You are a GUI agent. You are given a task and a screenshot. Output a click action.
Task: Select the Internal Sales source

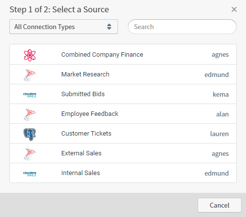[123, 173]
